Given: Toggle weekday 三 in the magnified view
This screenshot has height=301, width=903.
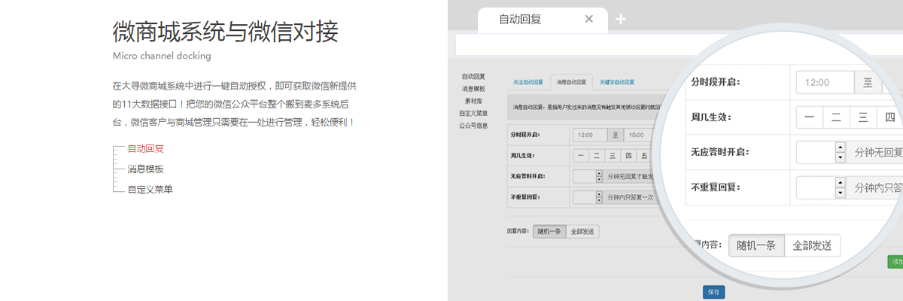Looking at the screenshot, I should (x=862, y=118).
